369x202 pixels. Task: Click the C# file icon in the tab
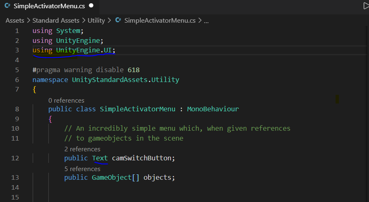click(x=7, y=5)
